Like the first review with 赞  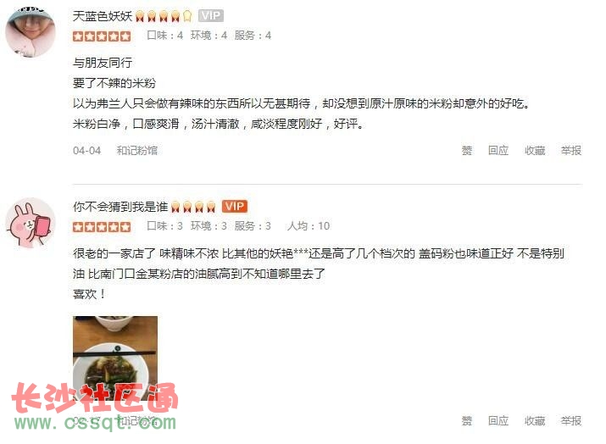[x=467, y=150]
